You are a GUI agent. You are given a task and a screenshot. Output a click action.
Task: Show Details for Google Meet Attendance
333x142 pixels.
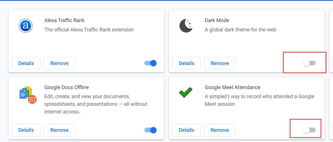click(x=186, y=130)
